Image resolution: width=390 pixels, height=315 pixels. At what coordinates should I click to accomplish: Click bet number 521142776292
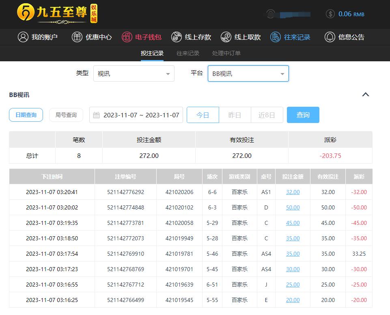coord(126,192)
